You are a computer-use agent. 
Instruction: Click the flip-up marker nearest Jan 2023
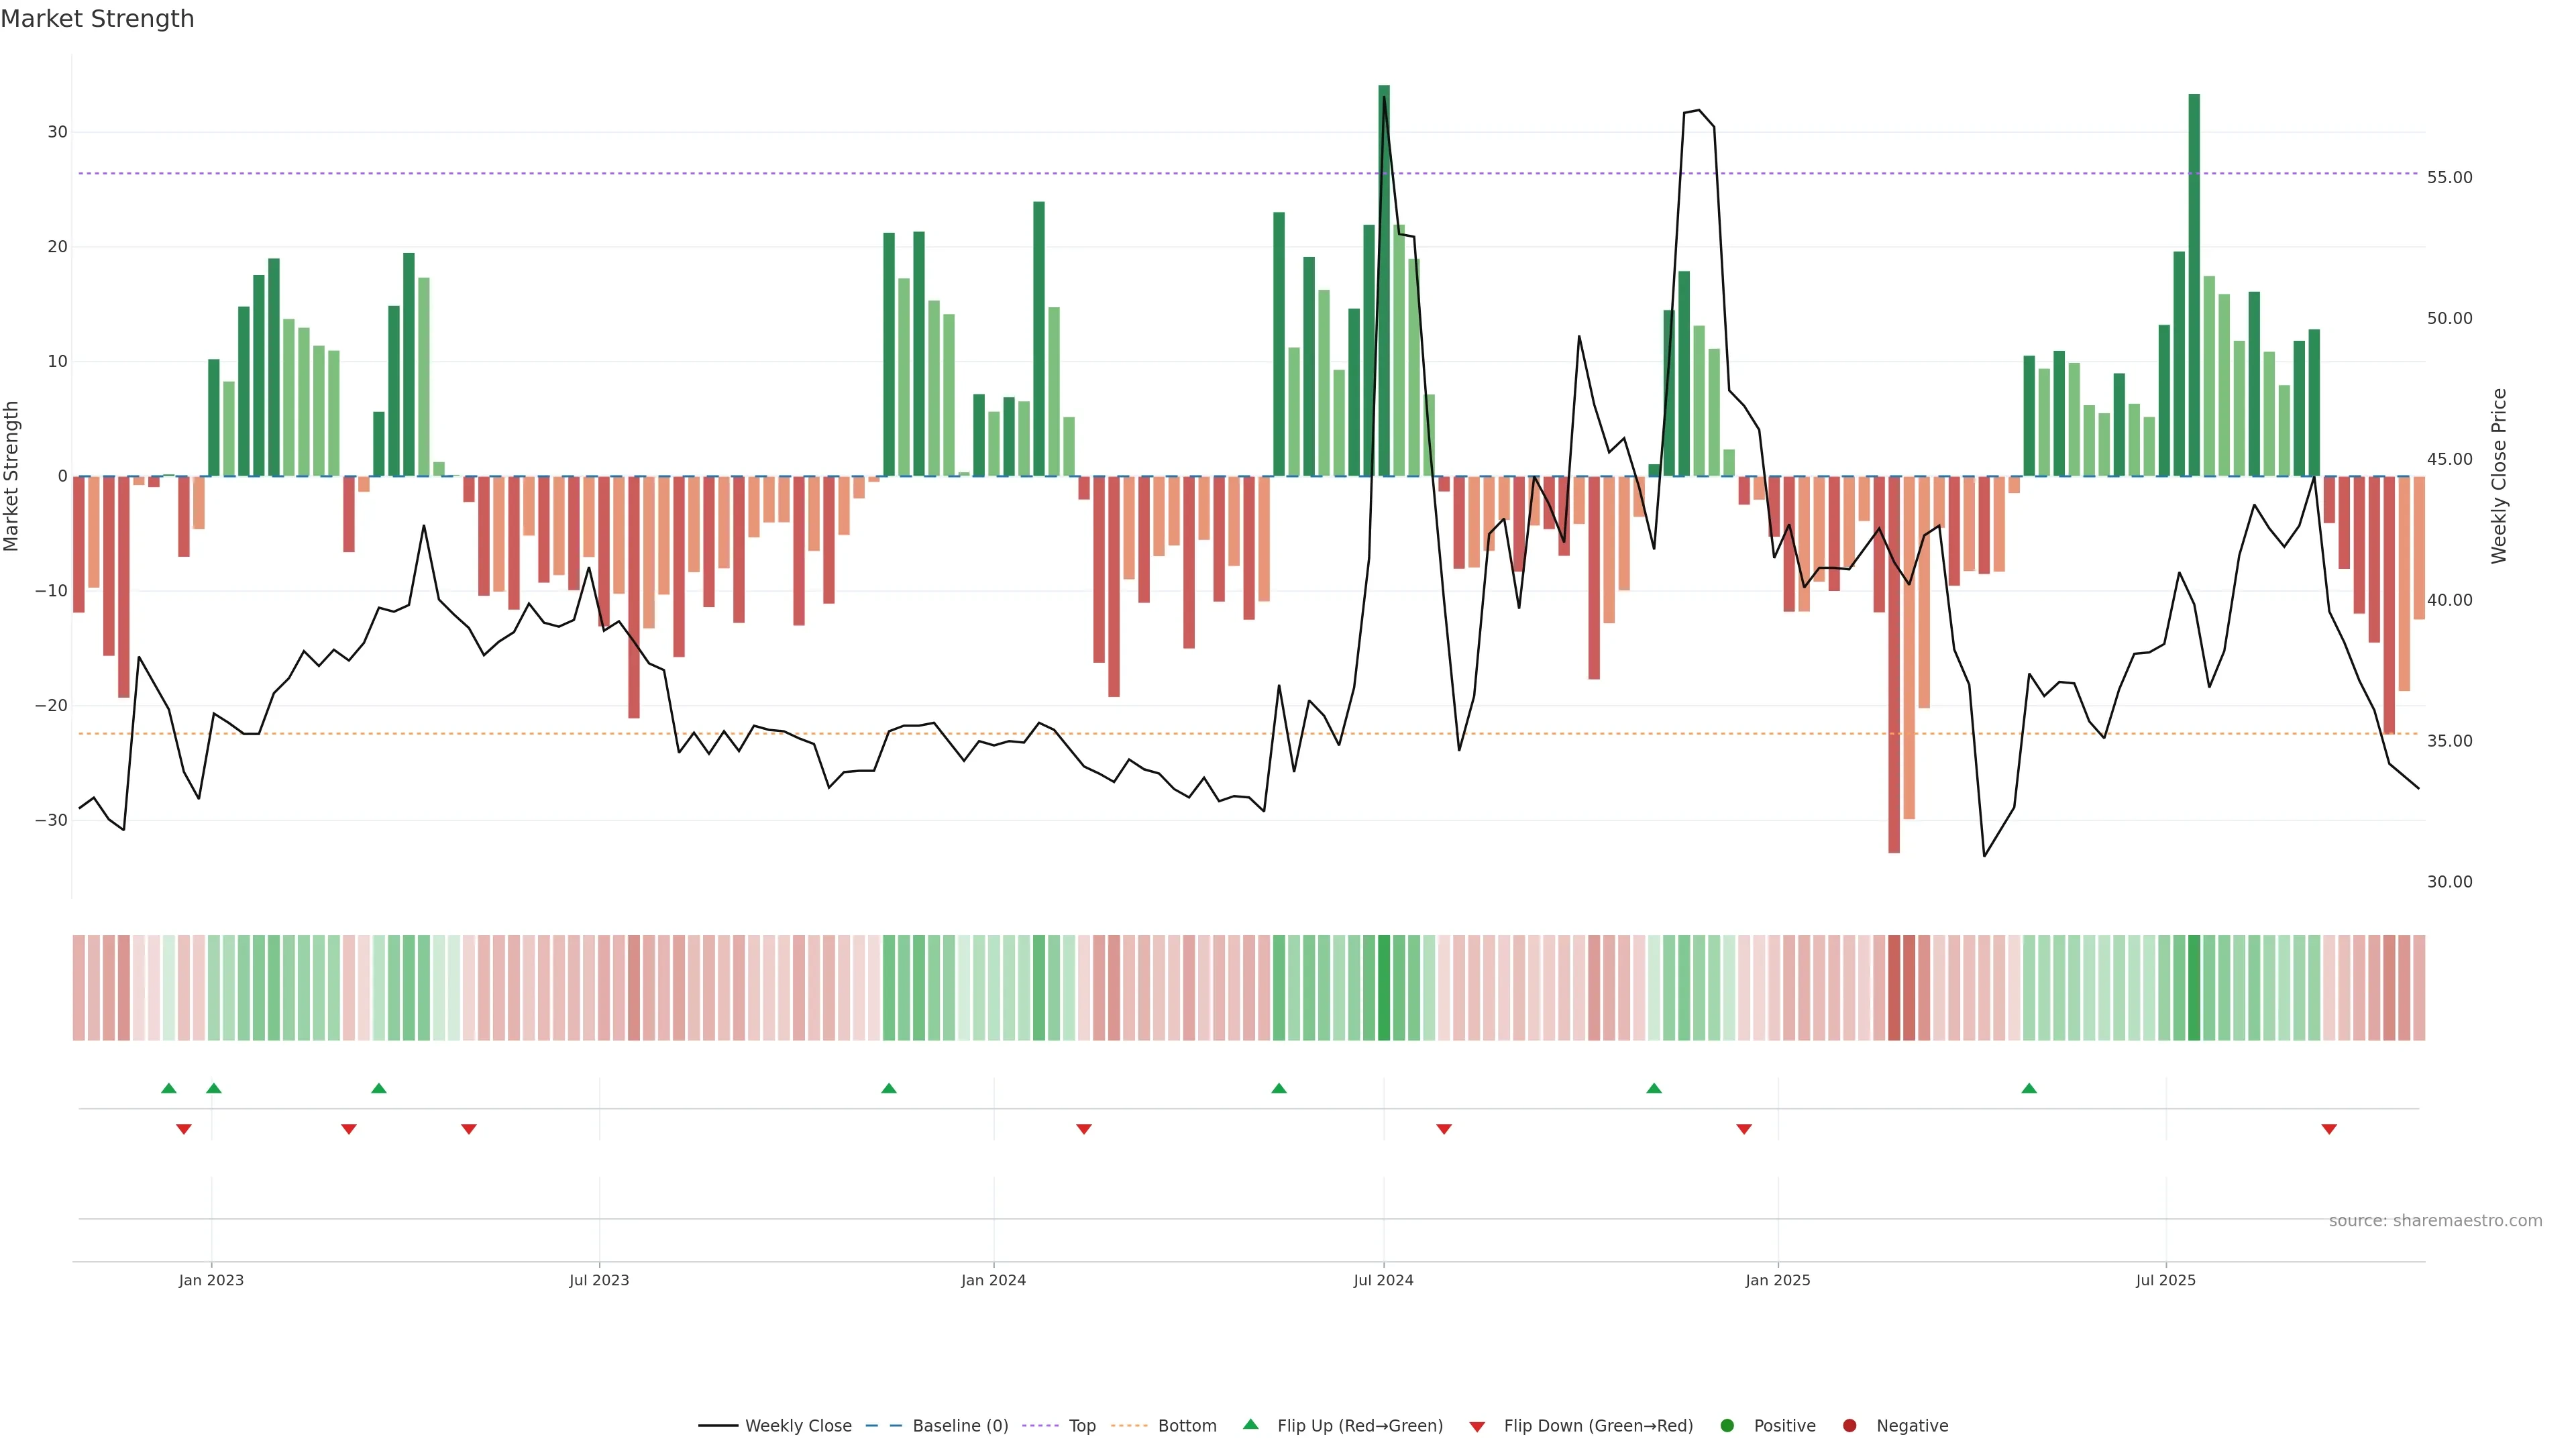coord(214,1088)
